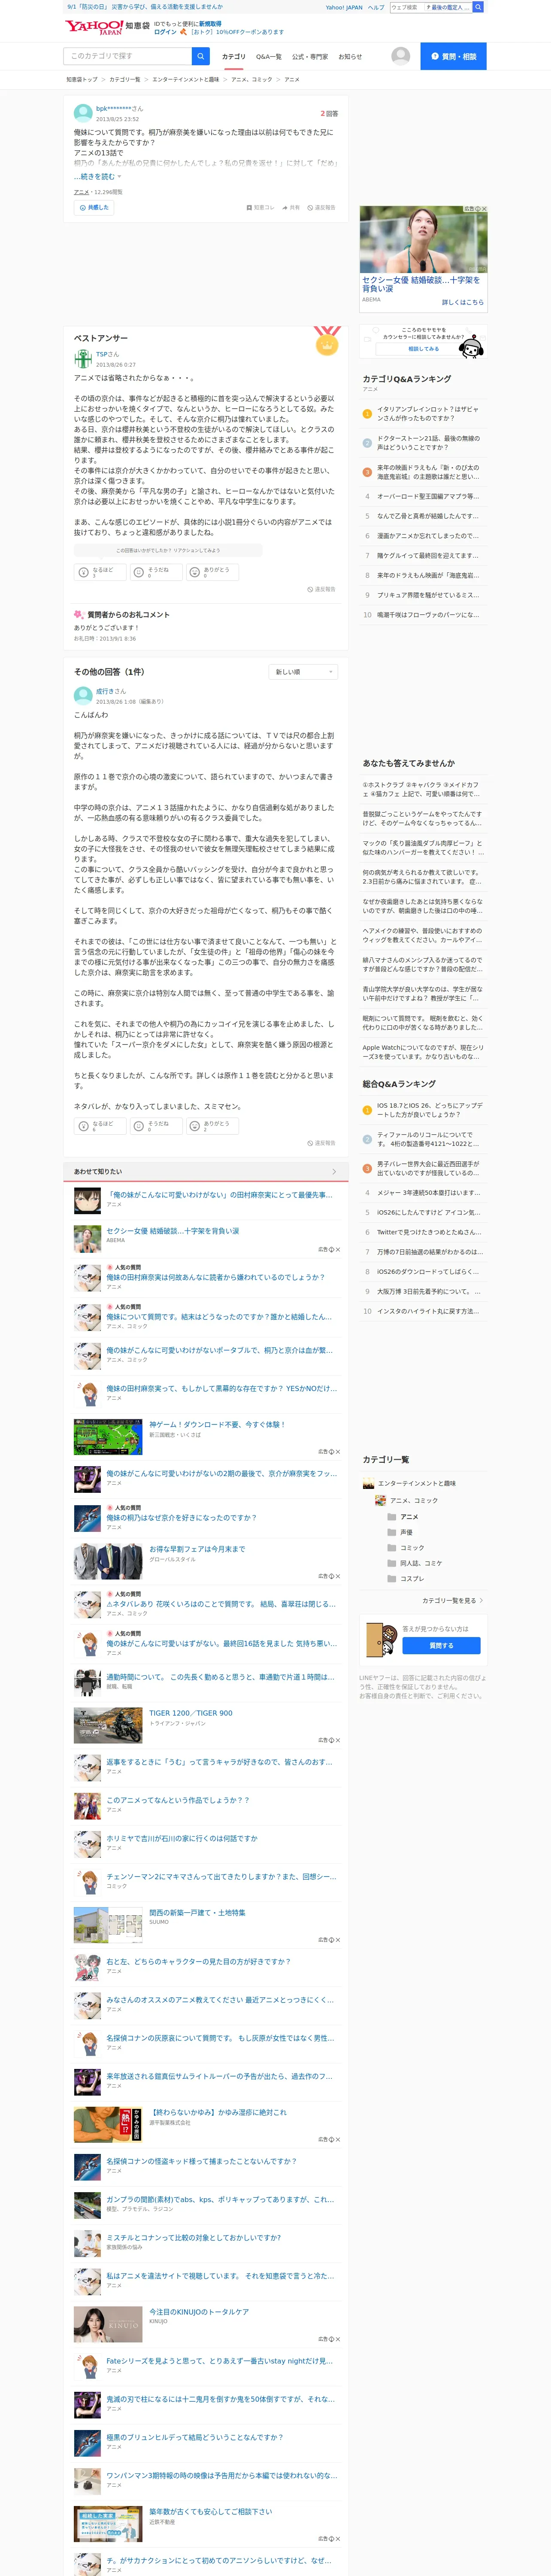Click the top web search magnifier icon
551x2576 pixels.
pyautogui.click(x=478, y=7)
